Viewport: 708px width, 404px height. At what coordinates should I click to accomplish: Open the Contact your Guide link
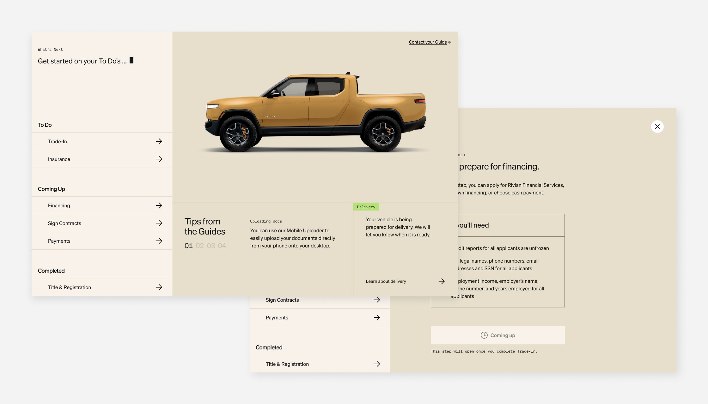[x=427, y=42]
